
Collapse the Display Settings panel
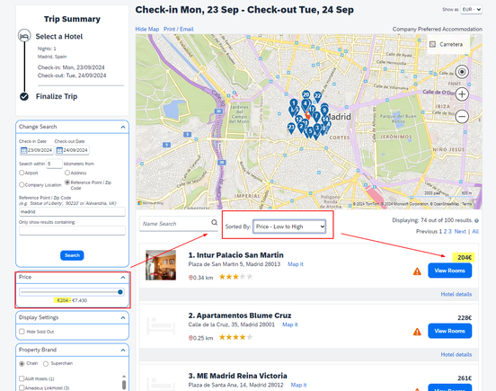(123, 317)
